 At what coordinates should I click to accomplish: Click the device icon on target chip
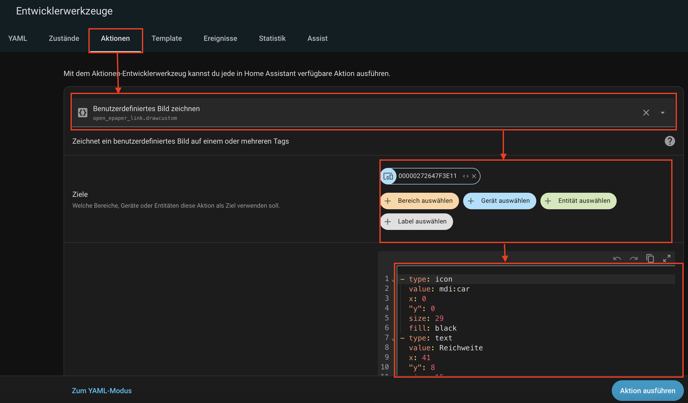(x=388, y=176)
